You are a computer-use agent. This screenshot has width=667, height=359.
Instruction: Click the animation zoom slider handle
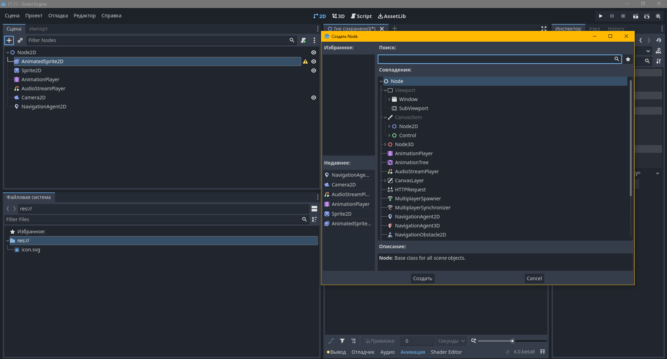[512, 341]
